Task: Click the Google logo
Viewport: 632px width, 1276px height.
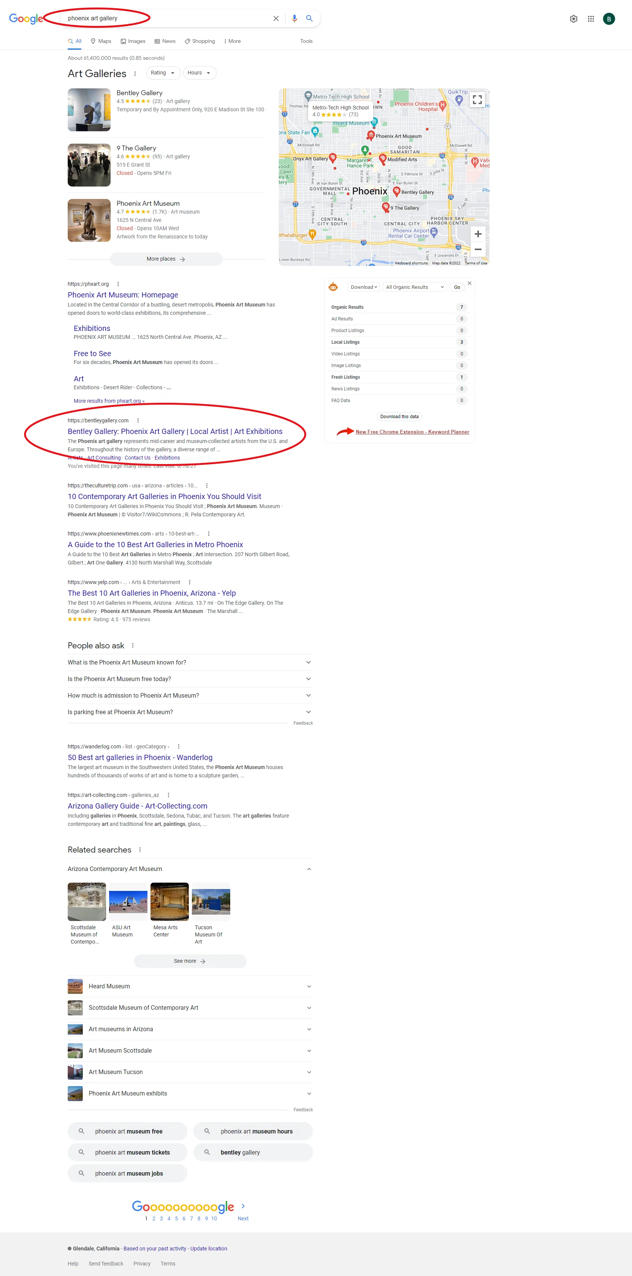Action: coord(26,19)
